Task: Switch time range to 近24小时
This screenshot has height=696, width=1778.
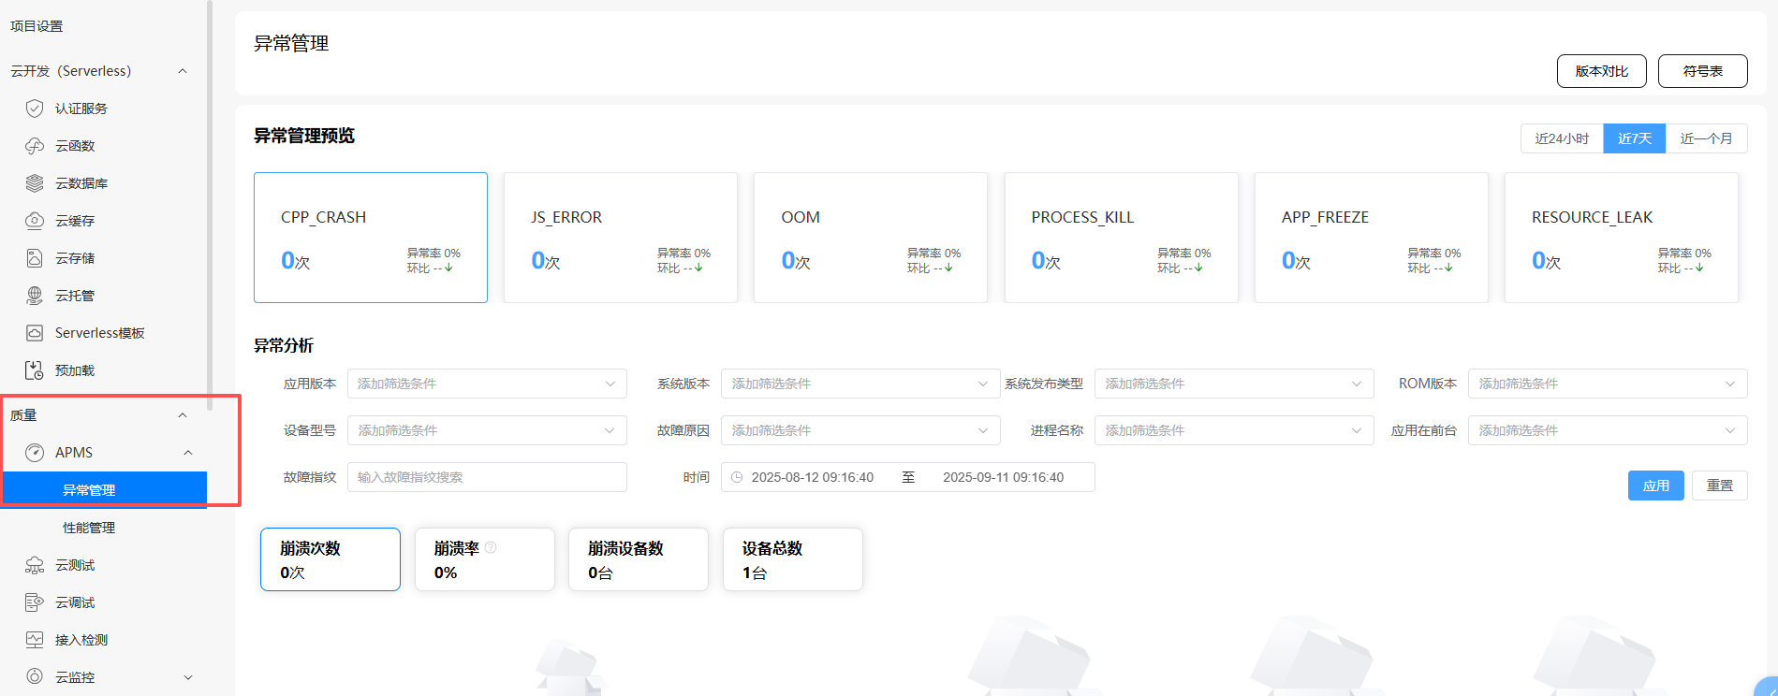Action: [x=1562, y=138]
